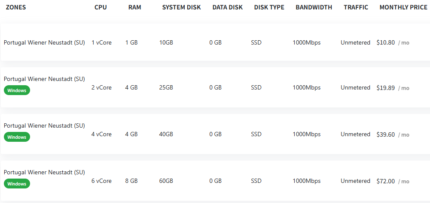Screen dimensions: 430x203
Task: Click the ZONES column header
Action: (x=16, y=7)
